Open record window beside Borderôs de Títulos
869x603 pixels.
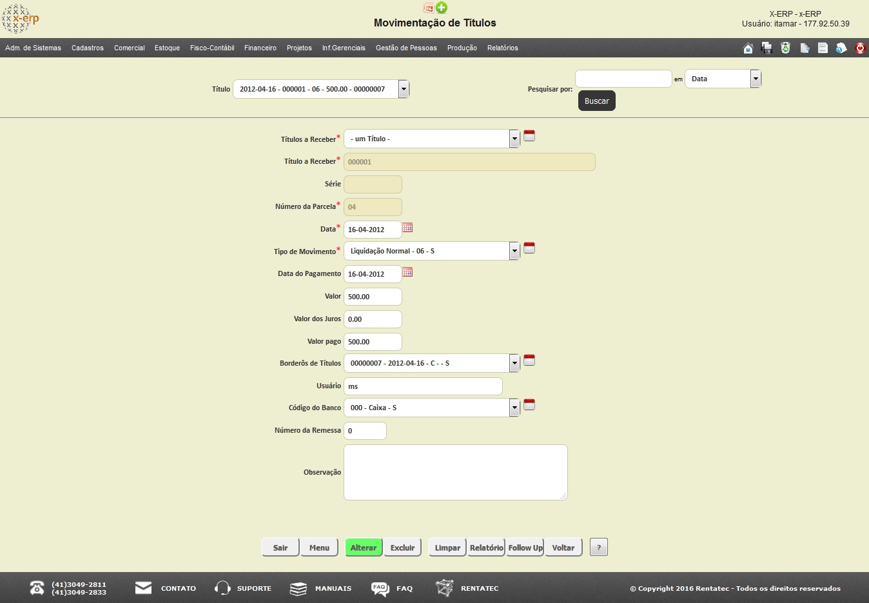click(529, 360)
